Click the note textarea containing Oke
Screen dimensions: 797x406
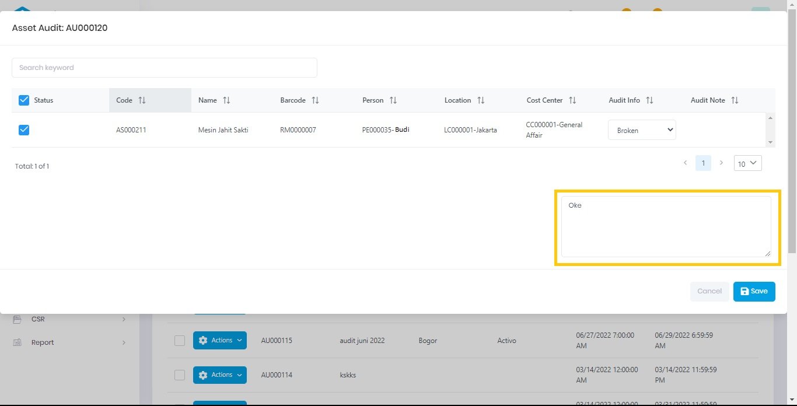tap(665, 226)
